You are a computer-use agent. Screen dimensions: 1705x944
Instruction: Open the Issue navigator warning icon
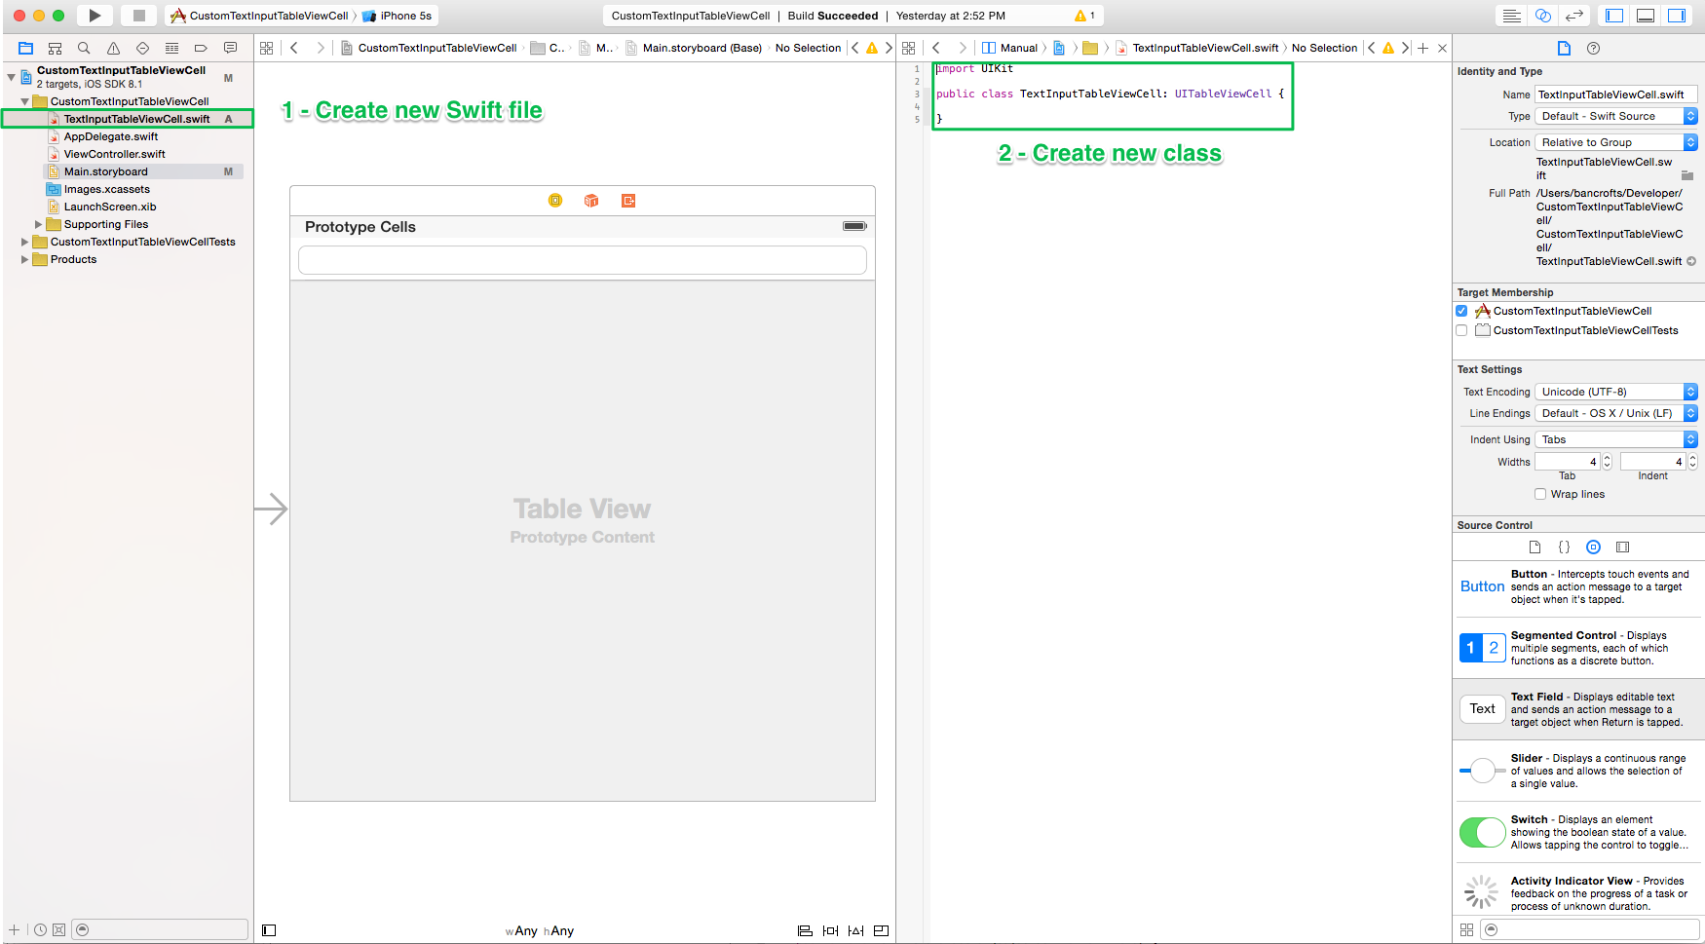click(x=113, y=48)
